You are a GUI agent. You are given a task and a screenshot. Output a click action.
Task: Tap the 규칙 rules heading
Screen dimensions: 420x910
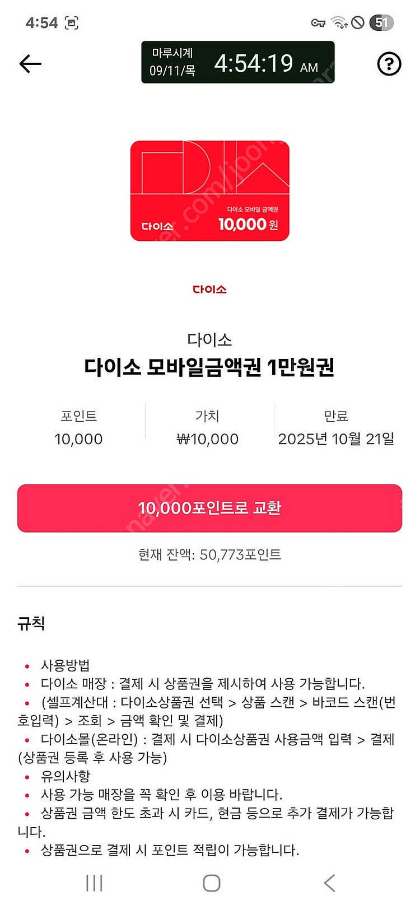31,623
